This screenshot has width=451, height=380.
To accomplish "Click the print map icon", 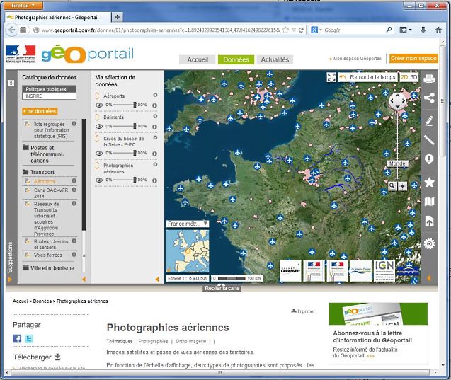I will [429, 79].
